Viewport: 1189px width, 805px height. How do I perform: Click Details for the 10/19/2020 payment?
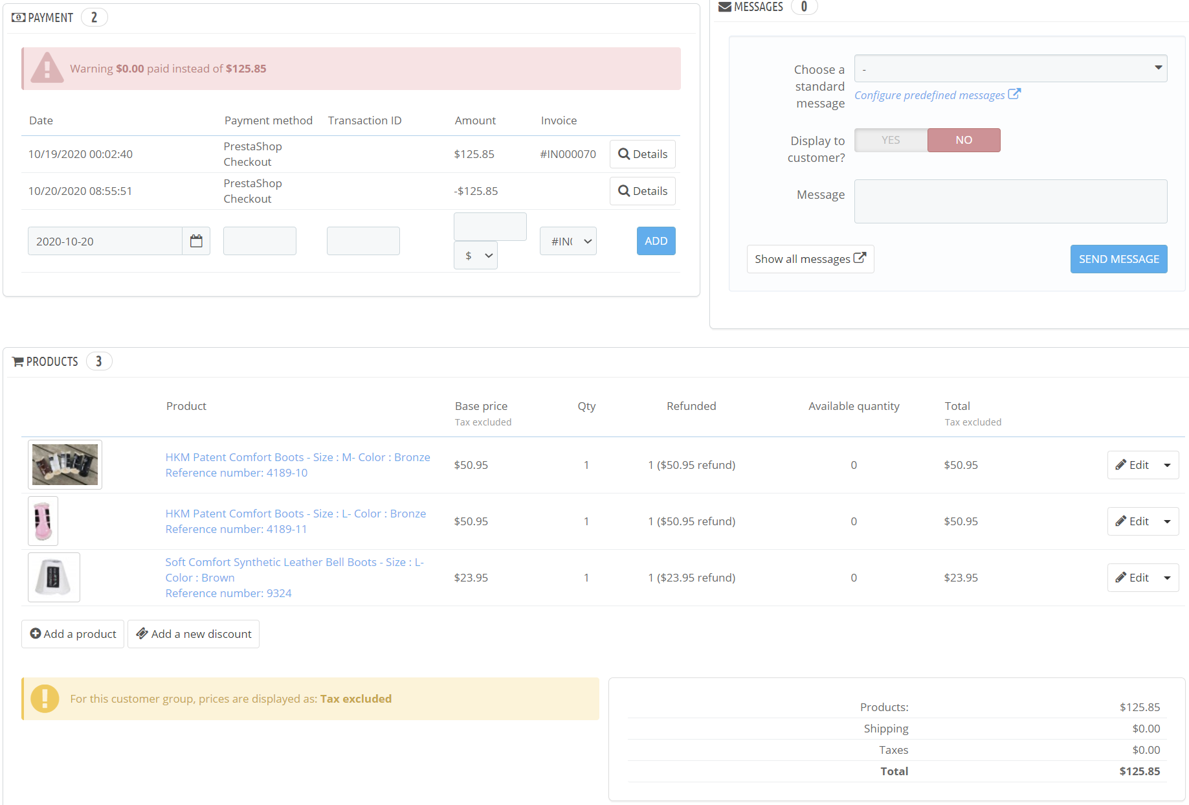[x=643, y=154]
